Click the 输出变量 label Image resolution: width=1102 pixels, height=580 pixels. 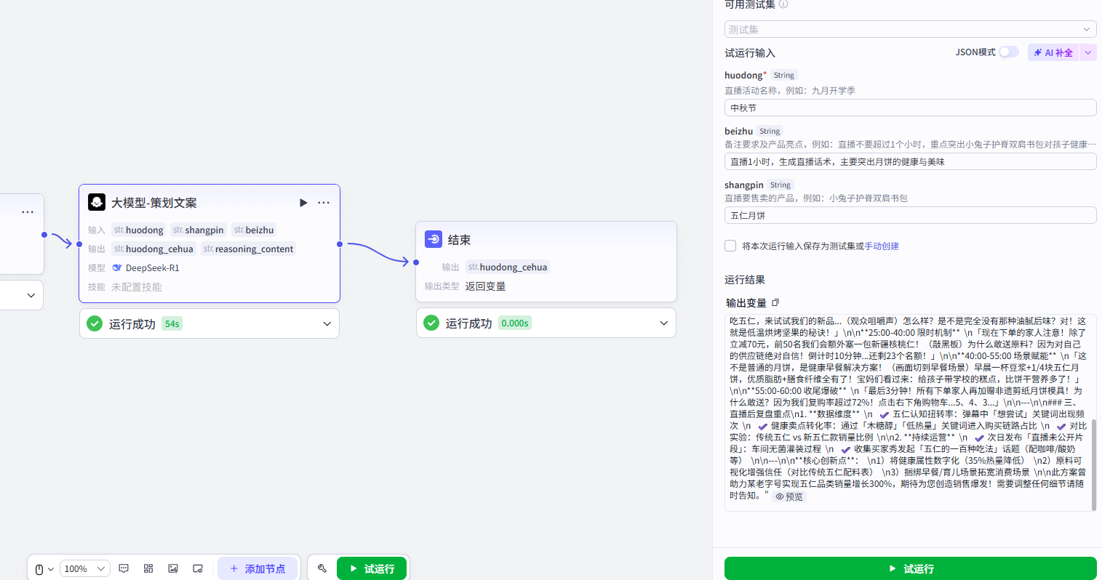(746, 303)
